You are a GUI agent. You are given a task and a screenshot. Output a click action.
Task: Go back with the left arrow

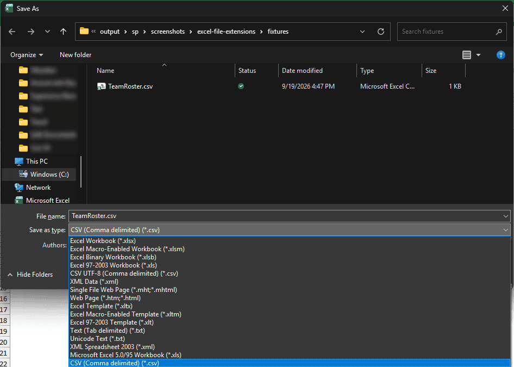point(12,32)
